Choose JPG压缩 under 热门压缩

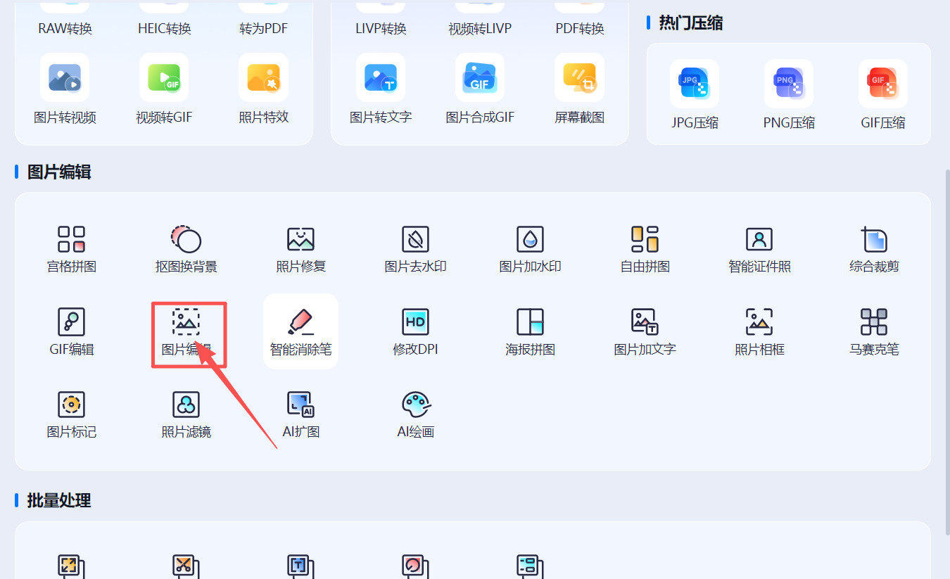click(695, 95)
